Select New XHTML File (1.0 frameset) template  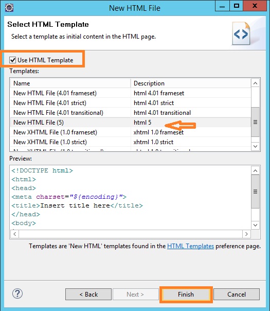[130, 132]
